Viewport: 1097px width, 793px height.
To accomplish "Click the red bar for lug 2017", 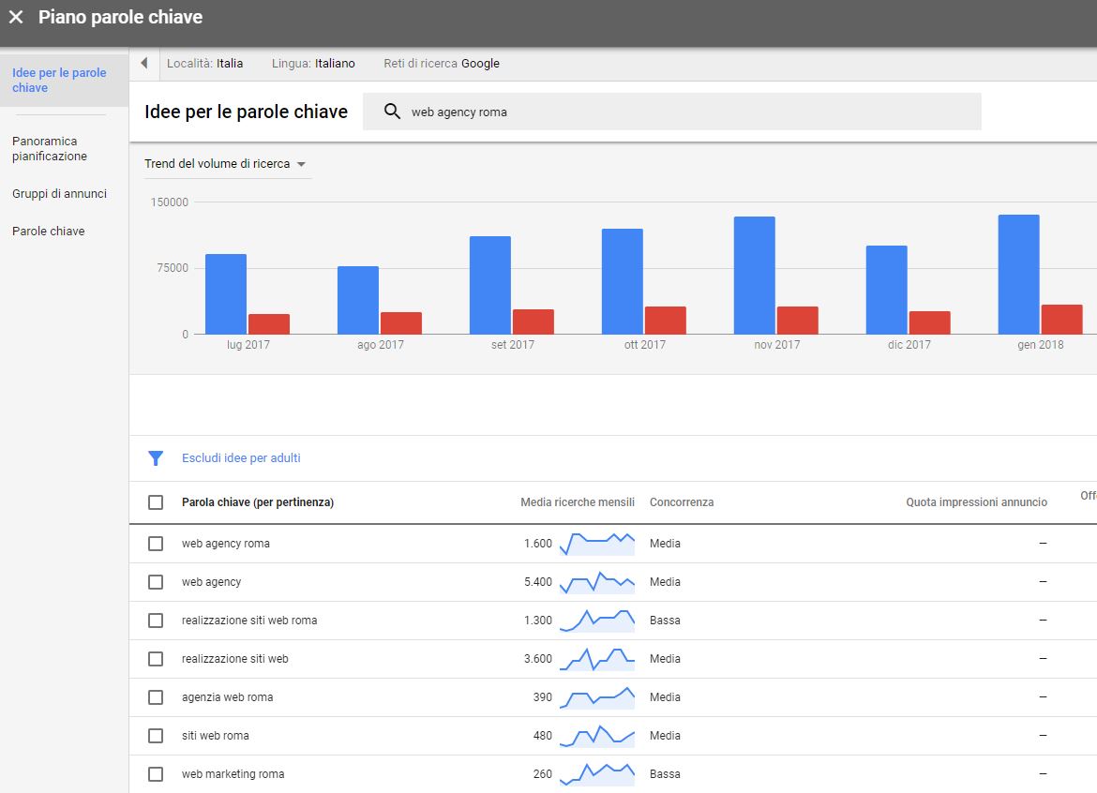I will 269,323.
